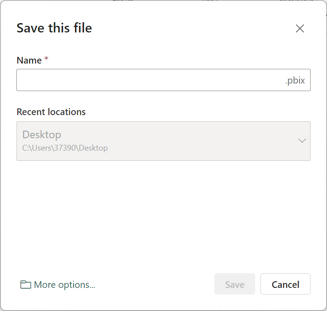
Task: Select the Desktop location name text
Action: [42, 135]
